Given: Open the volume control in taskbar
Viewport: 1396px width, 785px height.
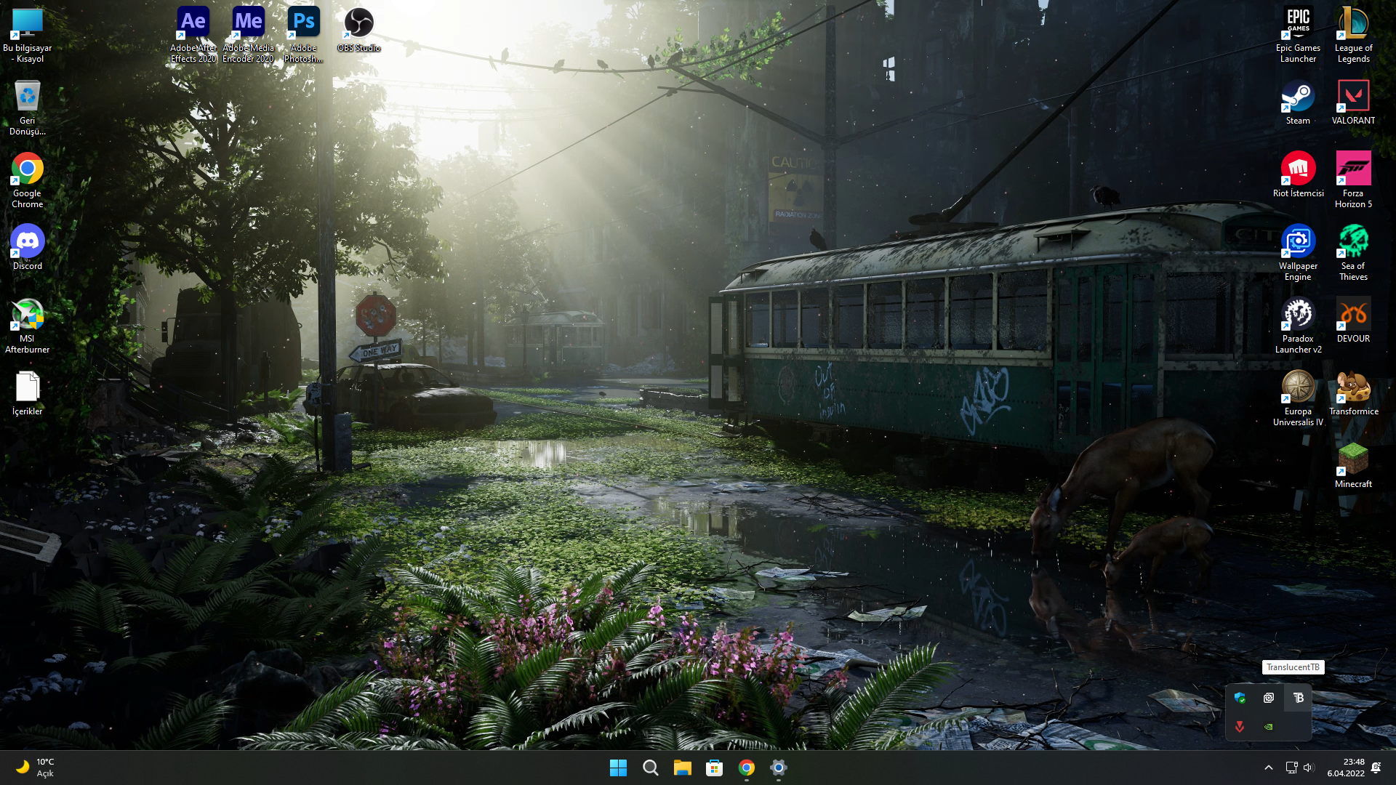Looking at the screenshot, I should coord(1309,768).
